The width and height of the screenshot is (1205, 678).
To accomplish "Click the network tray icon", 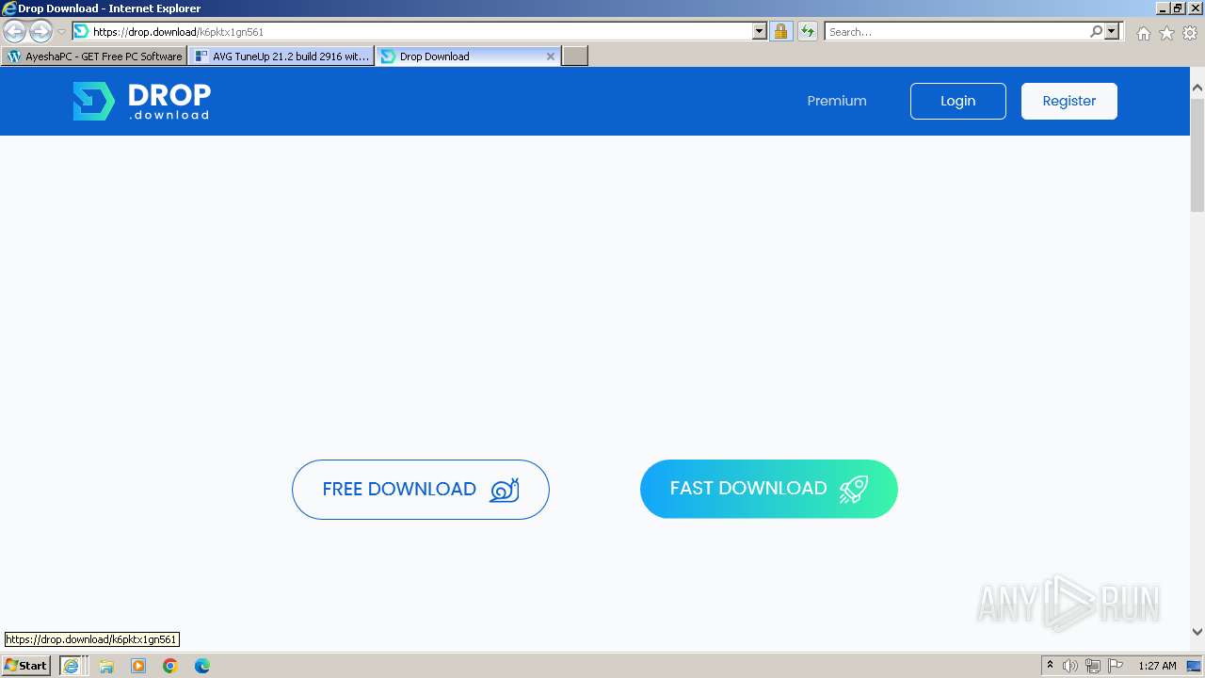I will pos(1093,666).
